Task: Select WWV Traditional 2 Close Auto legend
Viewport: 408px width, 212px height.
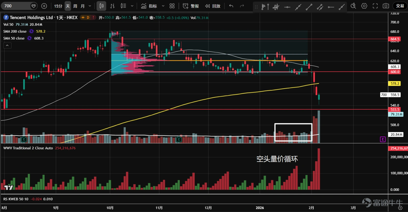Action: [28, 148]
